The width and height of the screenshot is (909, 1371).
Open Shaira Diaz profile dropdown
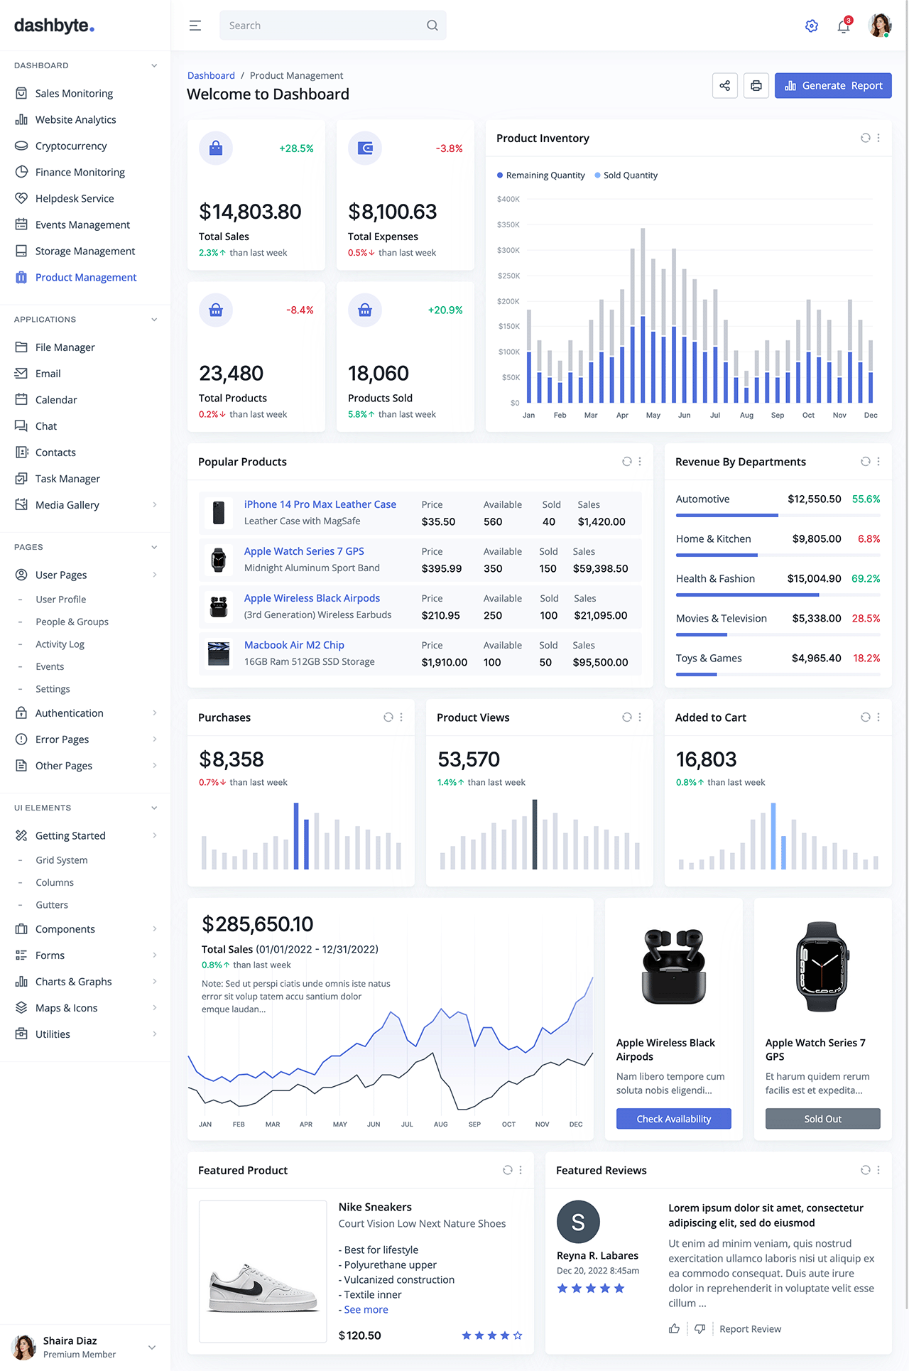(151, 1348)
